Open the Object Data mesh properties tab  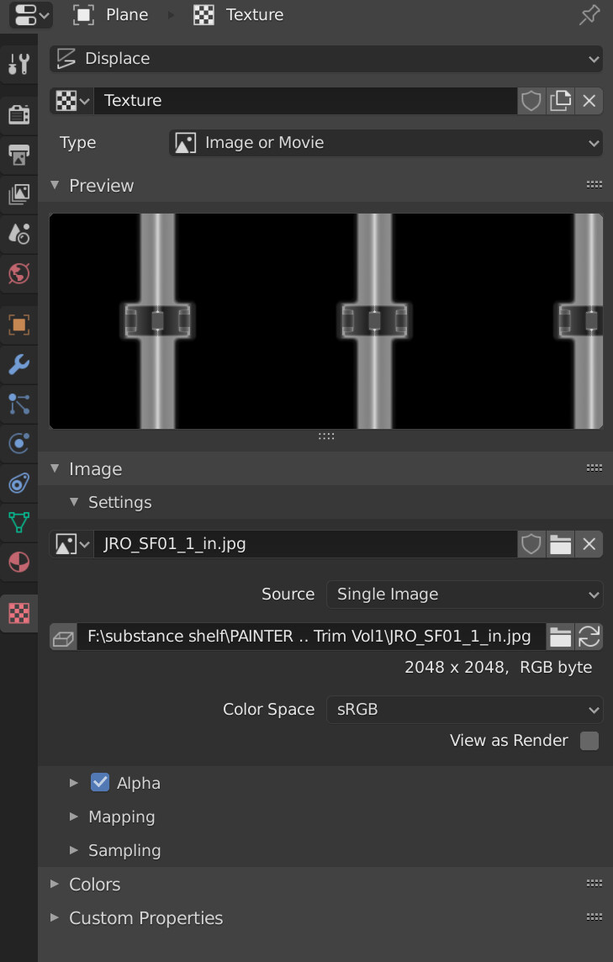(x=18, y=522)
